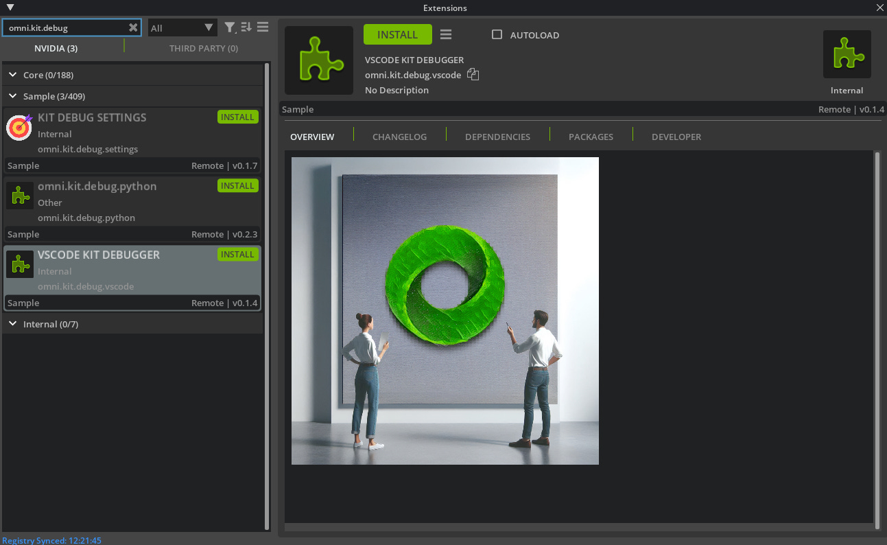
Task: Install VSCODE KIT DEBUGGER from list row
Action: pyautogui.click(x=238, y=254)
